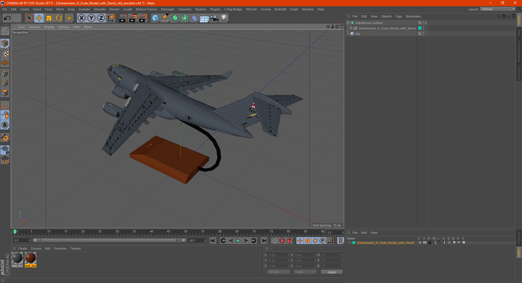Switch to Edges mode
The image size is (522, 283).
tap(5, 83)
